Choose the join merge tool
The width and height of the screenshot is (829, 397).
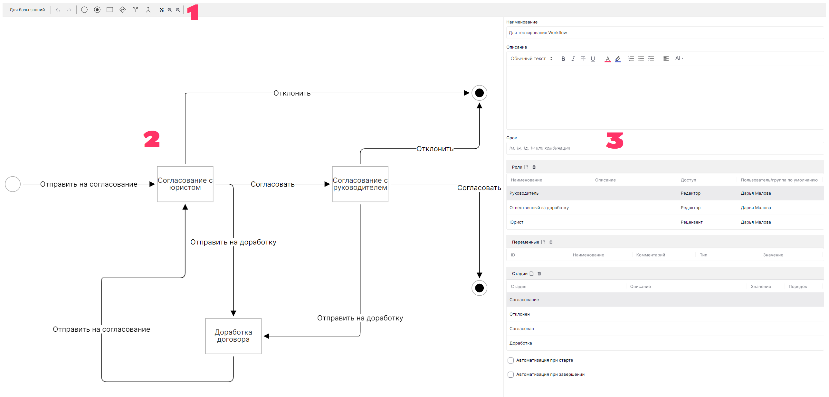coord(148,10)
